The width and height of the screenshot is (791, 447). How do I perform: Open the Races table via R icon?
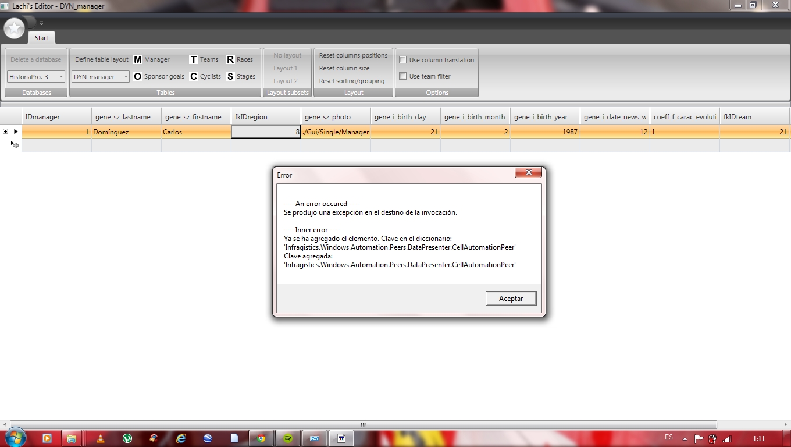(x=230, y=59)
